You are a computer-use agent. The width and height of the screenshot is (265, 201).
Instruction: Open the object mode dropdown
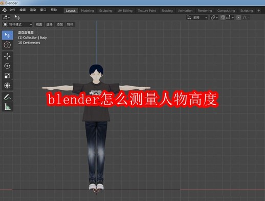[x=17, y=25]
